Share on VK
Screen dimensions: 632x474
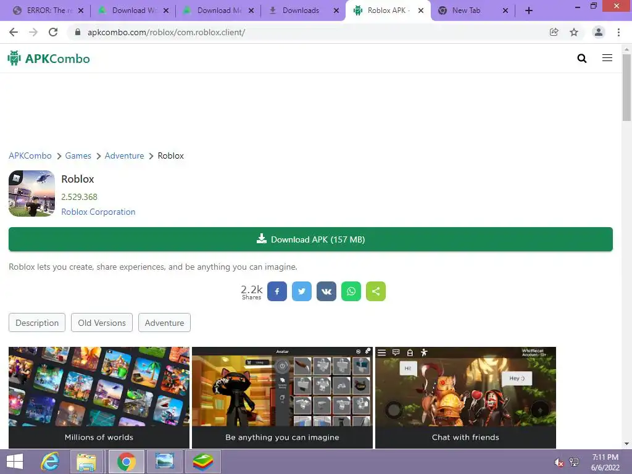click(x=326, y=291)
